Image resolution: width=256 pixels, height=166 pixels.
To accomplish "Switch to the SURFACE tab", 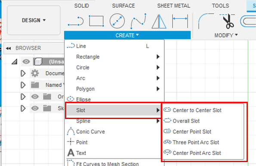I will 123,6.
